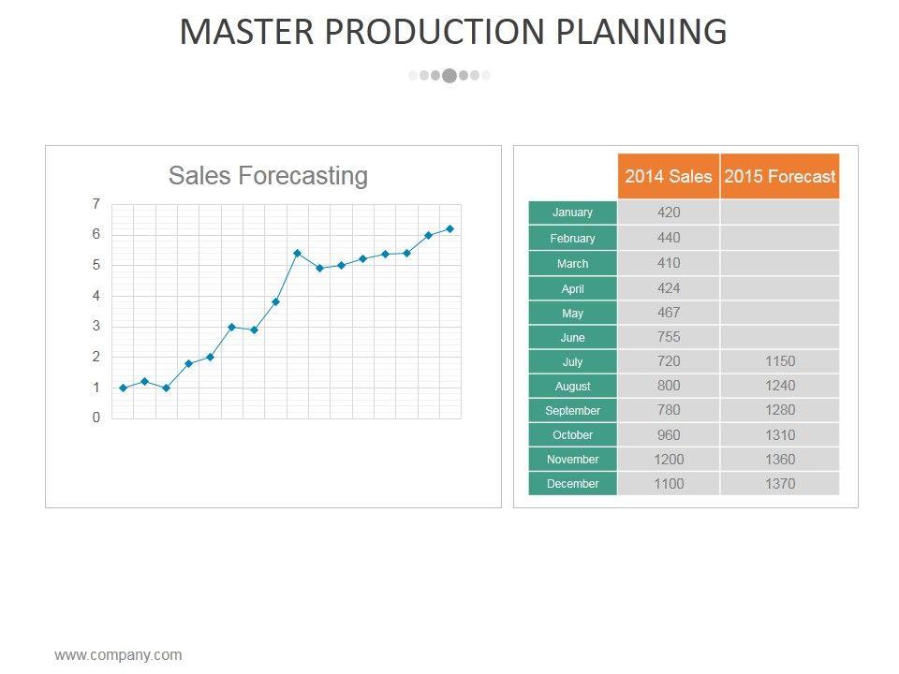Click the 2014 Sales column header
The image size is (899, 674).
tap(669, 176)
